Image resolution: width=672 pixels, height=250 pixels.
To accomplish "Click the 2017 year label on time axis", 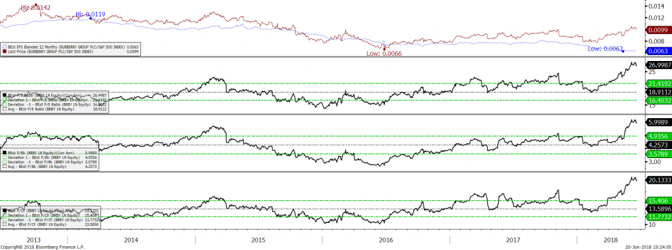I will tap(513, 240).
